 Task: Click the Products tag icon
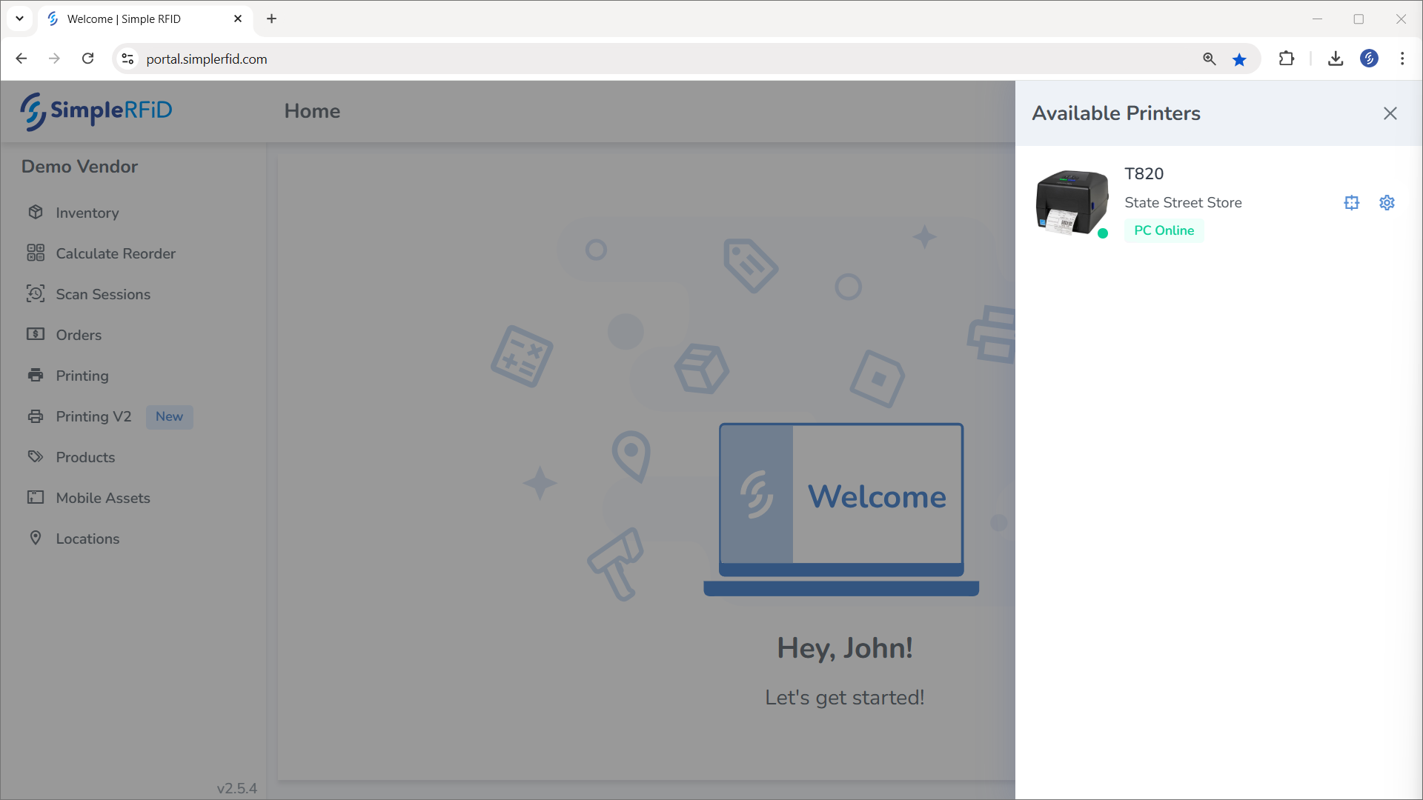36,456
